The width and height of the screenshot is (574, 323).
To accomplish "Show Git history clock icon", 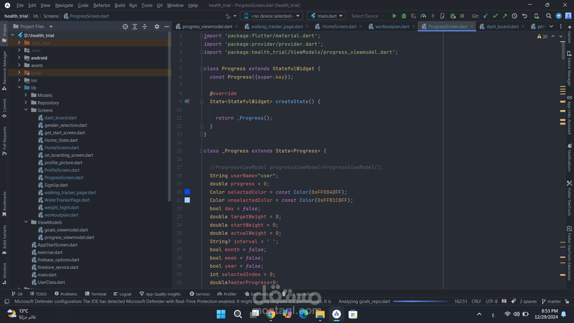I will (515, 16).
